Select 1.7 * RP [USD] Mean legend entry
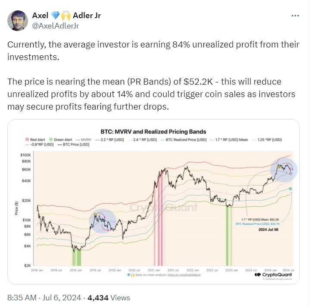The width and height of the screenshot is (312, 306). point(229,140)
